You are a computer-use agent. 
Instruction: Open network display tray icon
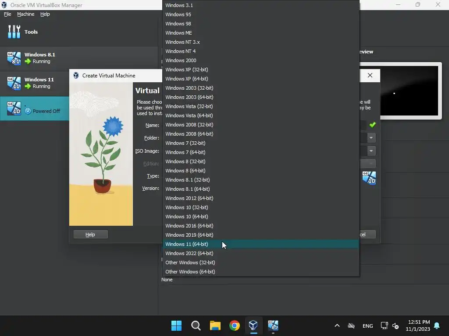point(384,325)
